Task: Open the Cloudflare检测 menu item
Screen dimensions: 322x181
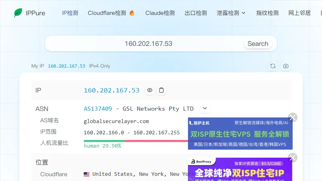Action: (107, 13)
